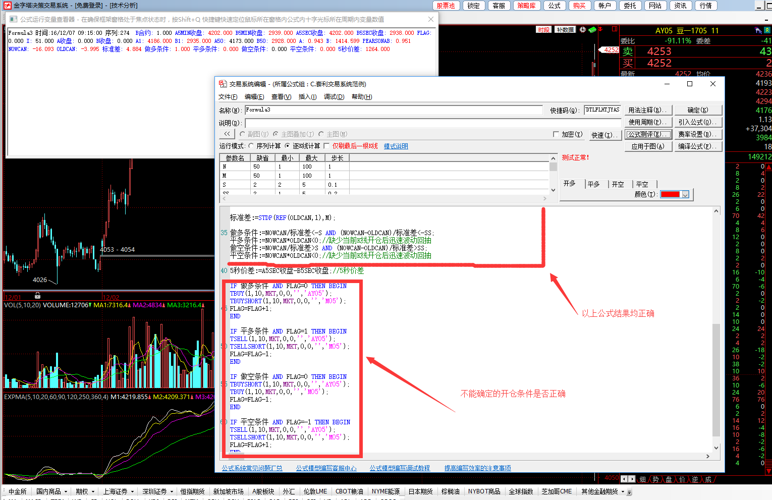The width and height of the screenshot is (772, 500).
Task: Open the 深圳证券 market dropdown
Action: click(172, 491)
